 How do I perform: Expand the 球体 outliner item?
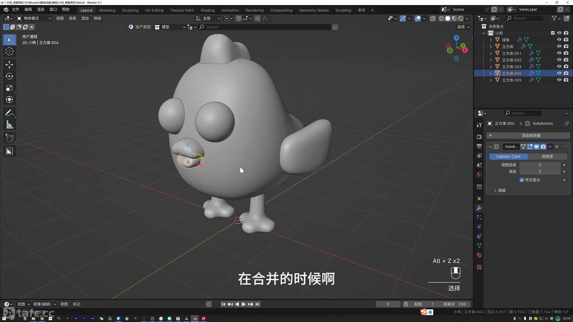click(491, 40)
